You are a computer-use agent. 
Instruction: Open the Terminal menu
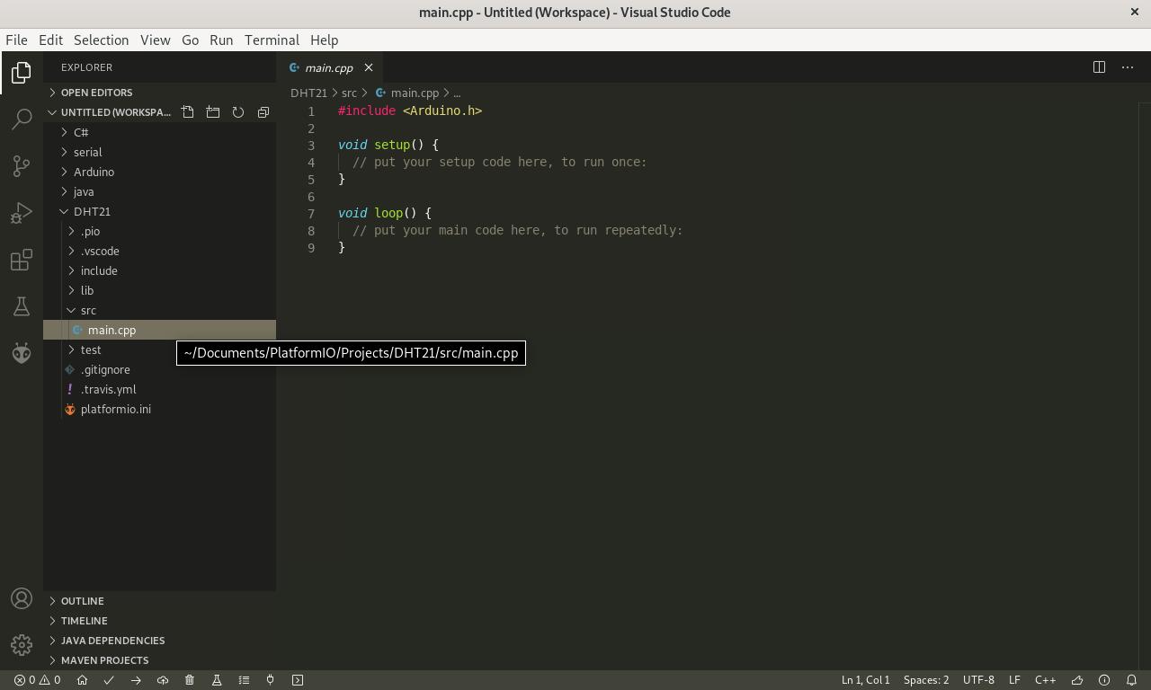pos(272,40)
